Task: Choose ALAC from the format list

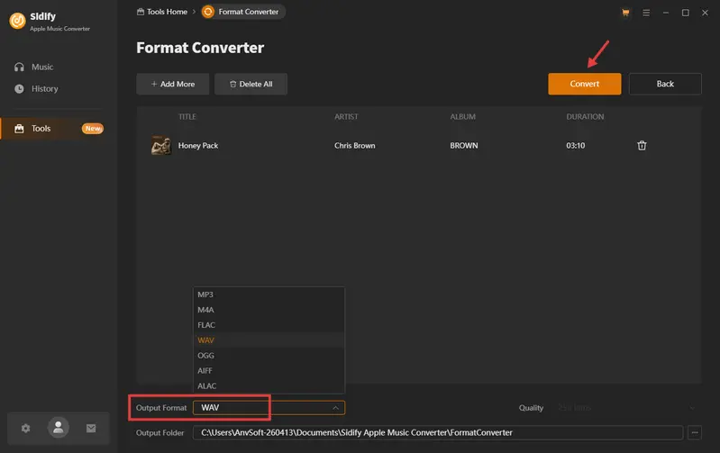Action: coord(269,385)
